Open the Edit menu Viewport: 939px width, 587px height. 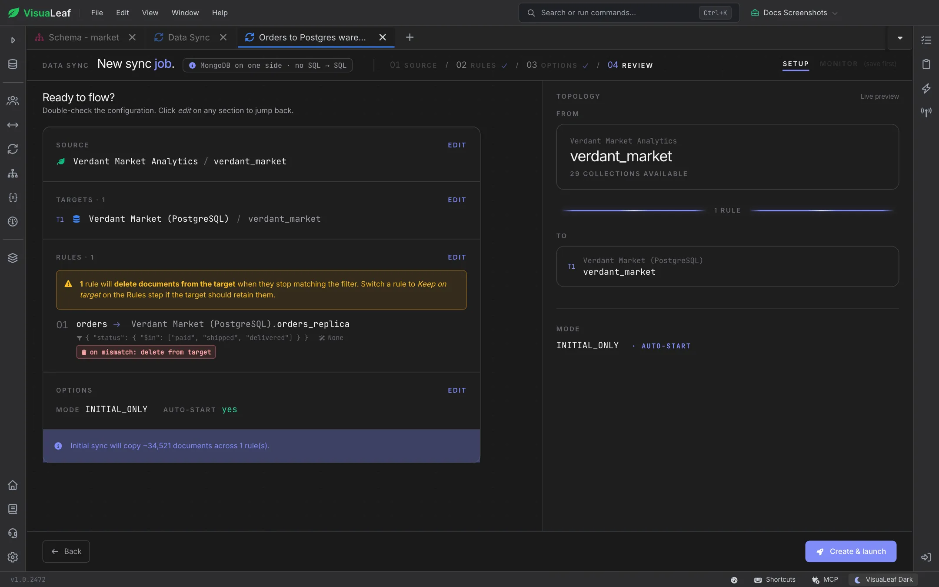tap(122, 13)
